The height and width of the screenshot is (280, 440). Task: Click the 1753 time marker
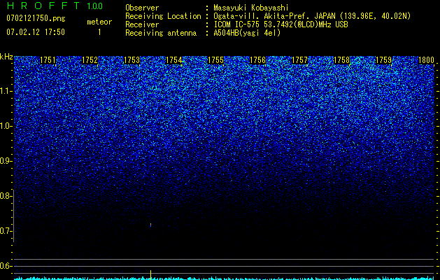(132, 60)
